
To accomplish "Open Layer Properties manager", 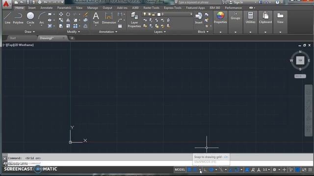I will coord(134,20).
